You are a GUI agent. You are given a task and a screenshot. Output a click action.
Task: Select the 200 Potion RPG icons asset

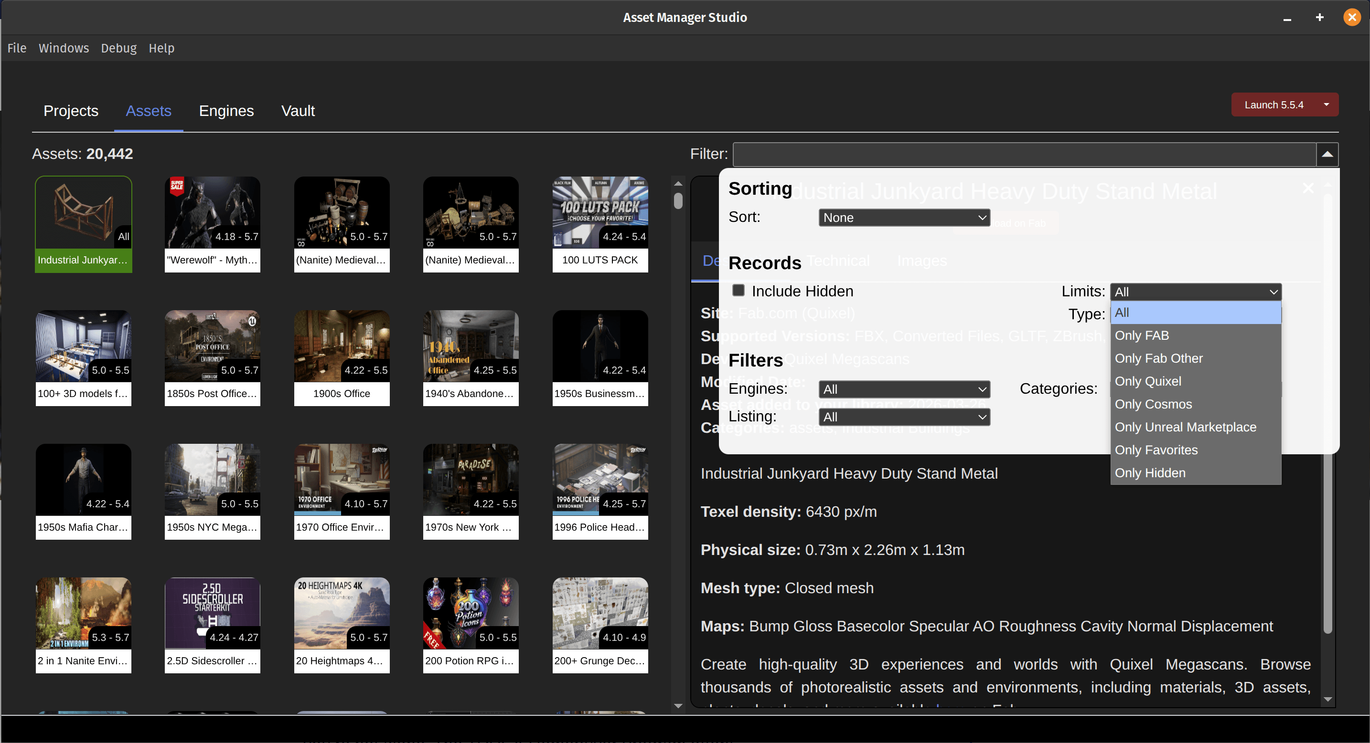click(471, 626)
